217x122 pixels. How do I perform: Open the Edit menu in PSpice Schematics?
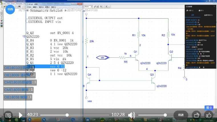pyautogui.click(x=9, y=4)
